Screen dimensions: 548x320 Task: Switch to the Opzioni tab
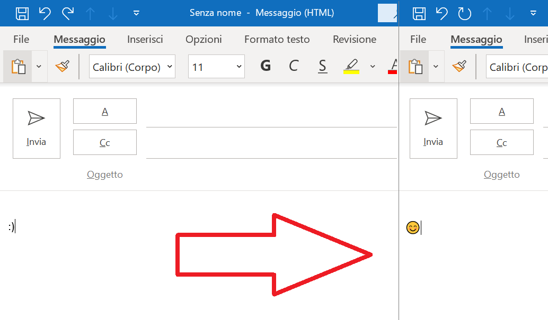pyautogui.click(x=204, y=40)
